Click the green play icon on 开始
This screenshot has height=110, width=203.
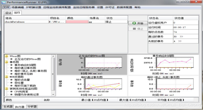click(x=134, y=23)
